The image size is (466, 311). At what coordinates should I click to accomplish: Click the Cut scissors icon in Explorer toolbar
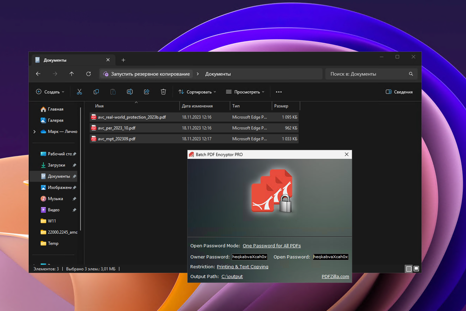tap(79, 92)
